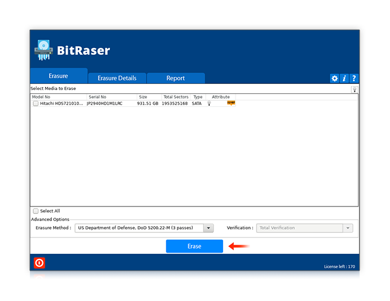This screenshot has width=390, height=301.
Task: Click the red power button icon
Action: (39, 263)
